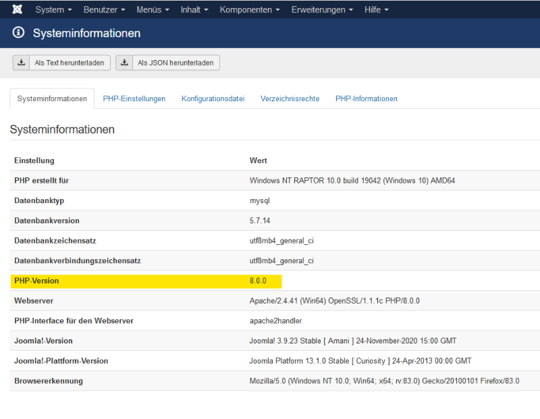Switch to the PHP-Einstellungen tab
540x419 pixels.
click(134, 99)
